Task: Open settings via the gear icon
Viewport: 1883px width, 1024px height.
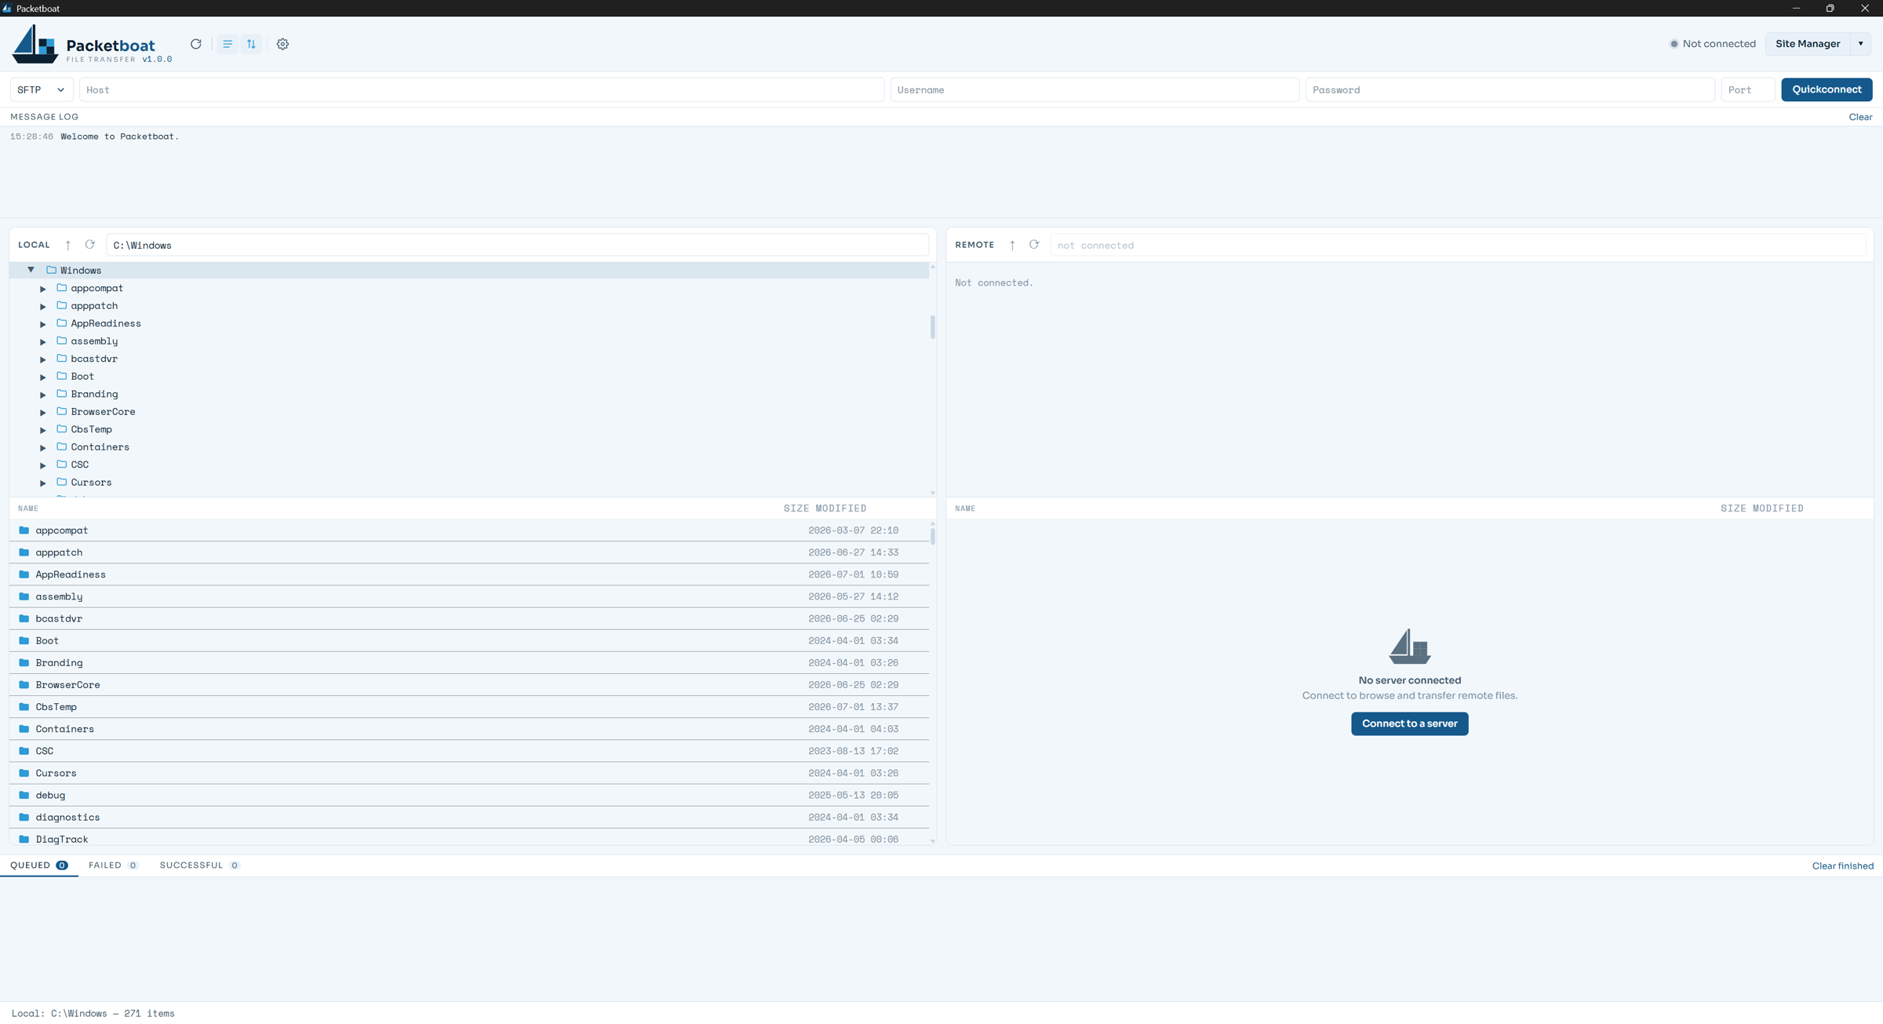Action: [x=282, y=44]
